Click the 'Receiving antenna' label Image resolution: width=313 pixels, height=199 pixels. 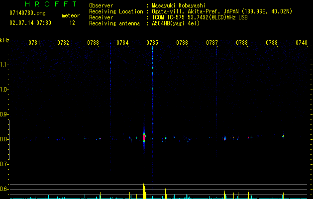coord(114,23)
